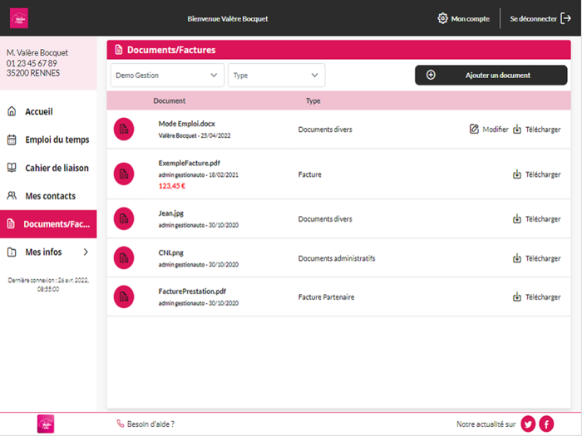Open Cahier de liaison menu item
The width and height of the screenshot is (582, 436).
pyautogui.click(x=57, y=168)
